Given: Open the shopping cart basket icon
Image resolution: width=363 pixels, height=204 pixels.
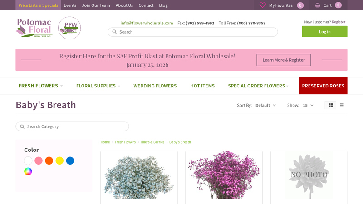Looking at the screenshot, I should point(318,5).
